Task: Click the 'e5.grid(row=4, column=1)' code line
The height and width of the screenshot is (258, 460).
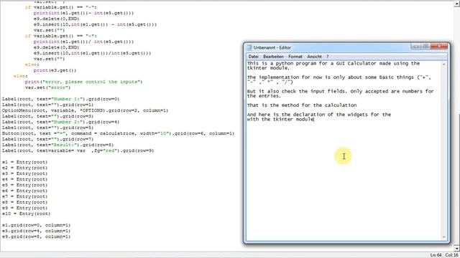Action: pyautogui.click(x=37, y=231)
